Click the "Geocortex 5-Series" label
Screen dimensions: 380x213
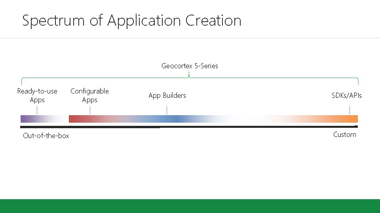tap(190, 66)
